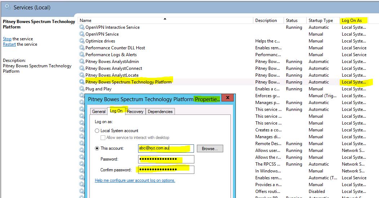Select Pitney Bowes AnalystConnect service
This screenshot has height=198, width=379.
click(224, 68)
